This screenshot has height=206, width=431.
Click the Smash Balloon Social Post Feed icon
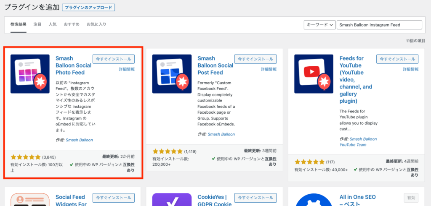click(x=172, y=74)
